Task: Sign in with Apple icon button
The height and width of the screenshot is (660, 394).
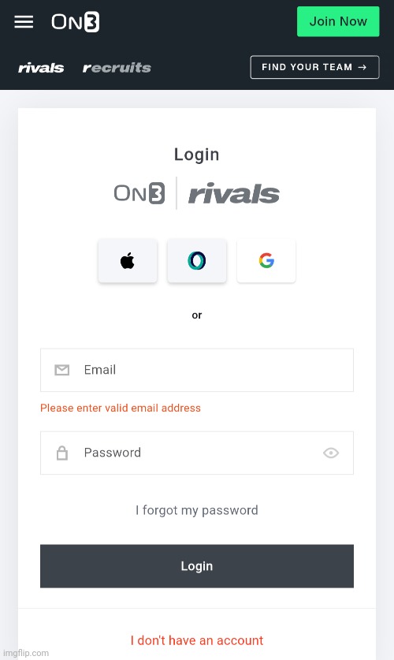Action: click(x=128, y=260)
